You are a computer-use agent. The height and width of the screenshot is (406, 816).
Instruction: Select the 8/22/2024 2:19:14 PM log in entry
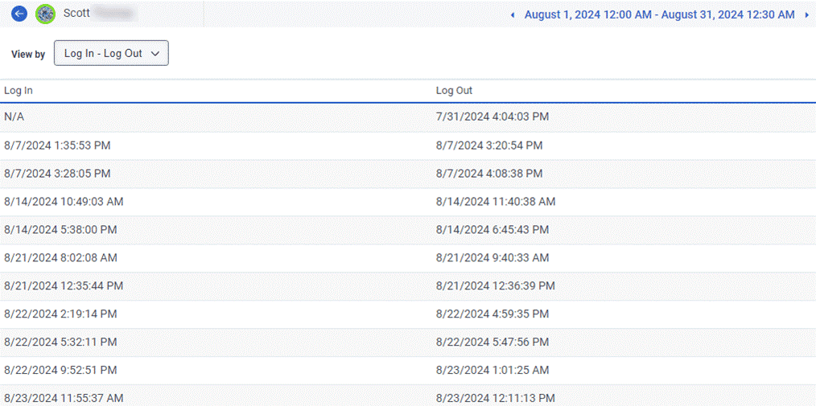pyautogui.click(x=60, y=314)
